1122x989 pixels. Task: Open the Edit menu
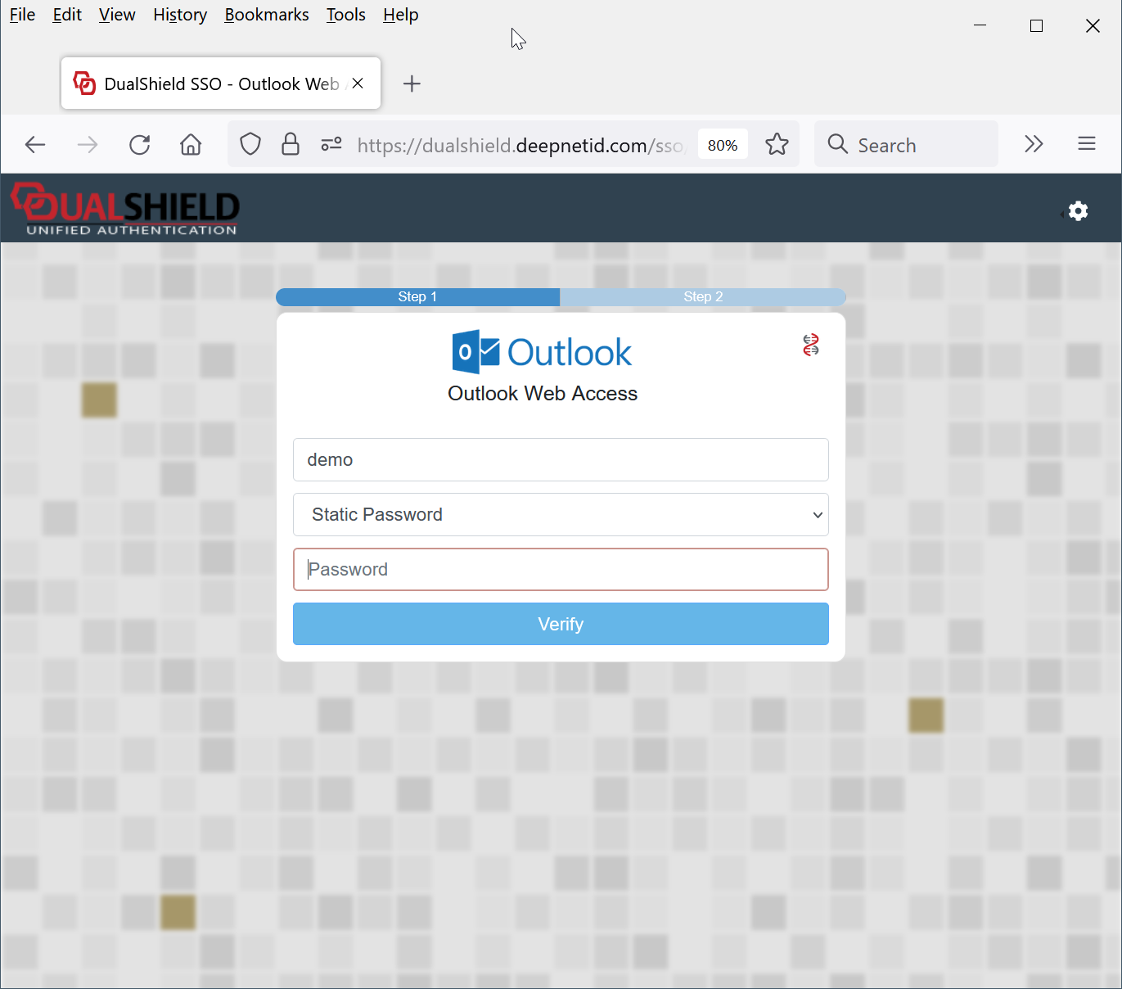(67, 15)
